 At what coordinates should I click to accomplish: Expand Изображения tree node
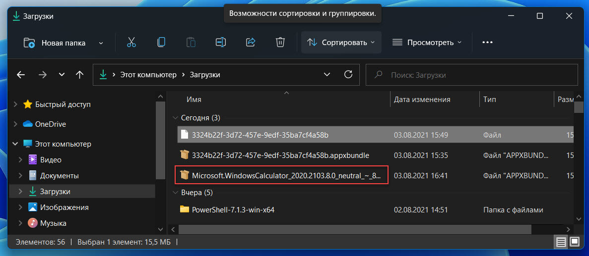[21, 207]
